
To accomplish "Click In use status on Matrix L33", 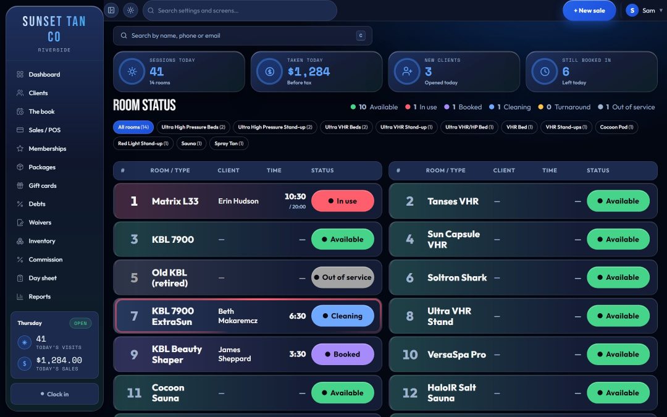I will (x=342, y=201).
